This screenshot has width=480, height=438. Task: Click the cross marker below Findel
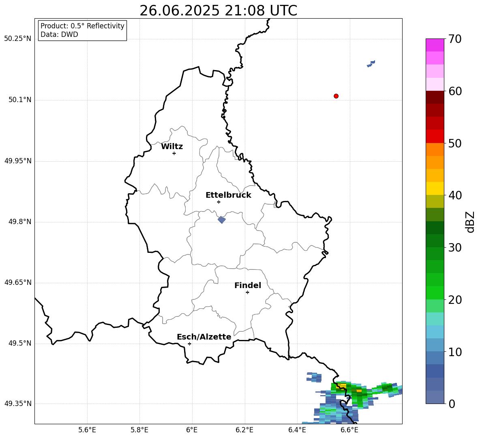click(x=247, y=293)
